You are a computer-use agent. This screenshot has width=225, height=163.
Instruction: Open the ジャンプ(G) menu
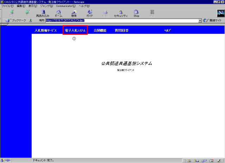point(46,6)
